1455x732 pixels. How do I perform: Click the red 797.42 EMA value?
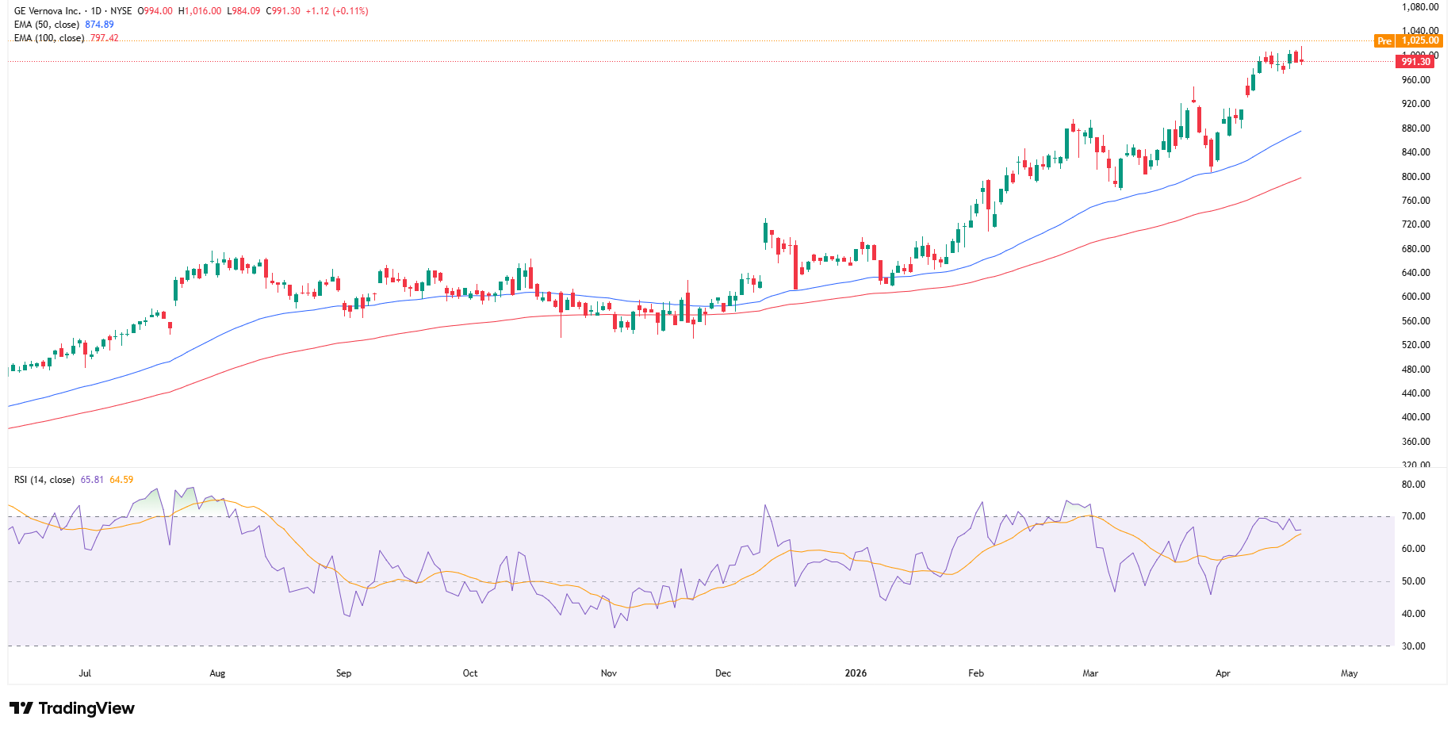[104, 38]
